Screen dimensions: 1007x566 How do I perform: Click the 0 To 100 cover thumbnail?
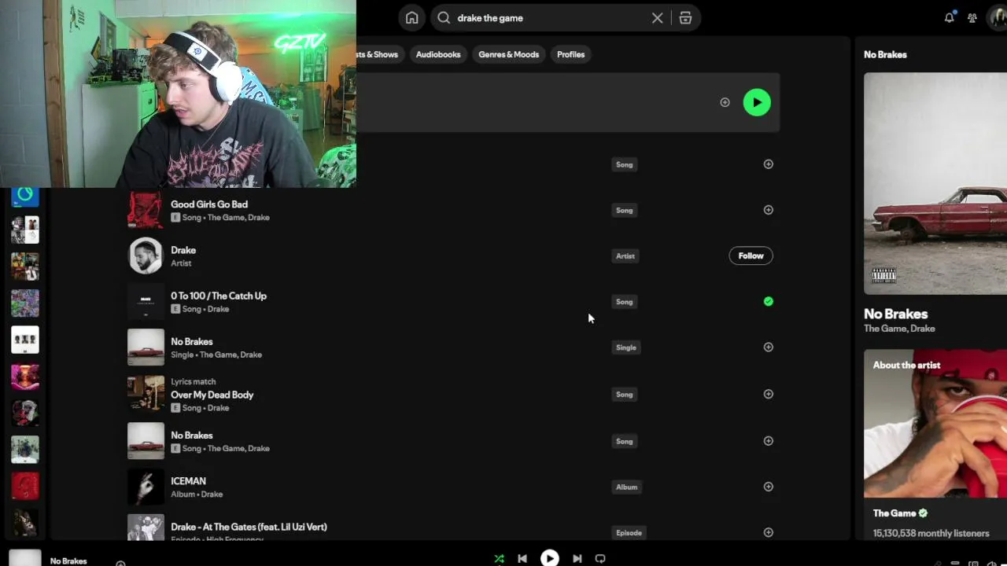pos(146,301)
